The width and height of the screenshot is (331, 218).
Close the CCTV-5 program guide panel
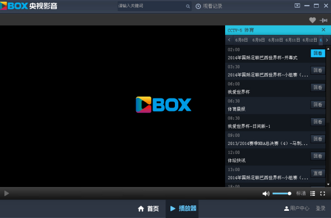click(x=323, y=30)
